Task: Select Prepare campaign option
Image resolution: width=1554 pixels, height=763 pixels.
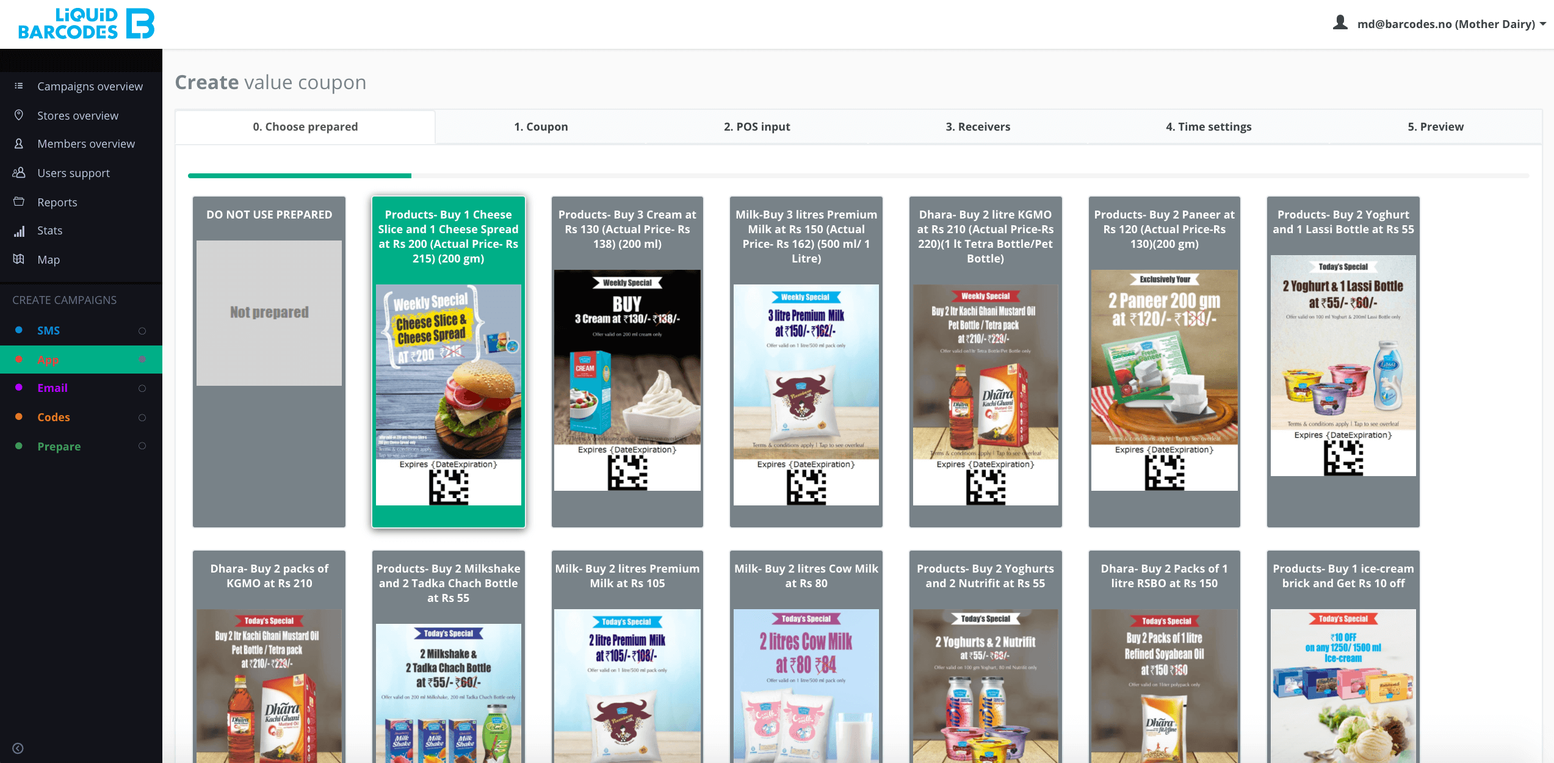Action: (x=59, y=446)
